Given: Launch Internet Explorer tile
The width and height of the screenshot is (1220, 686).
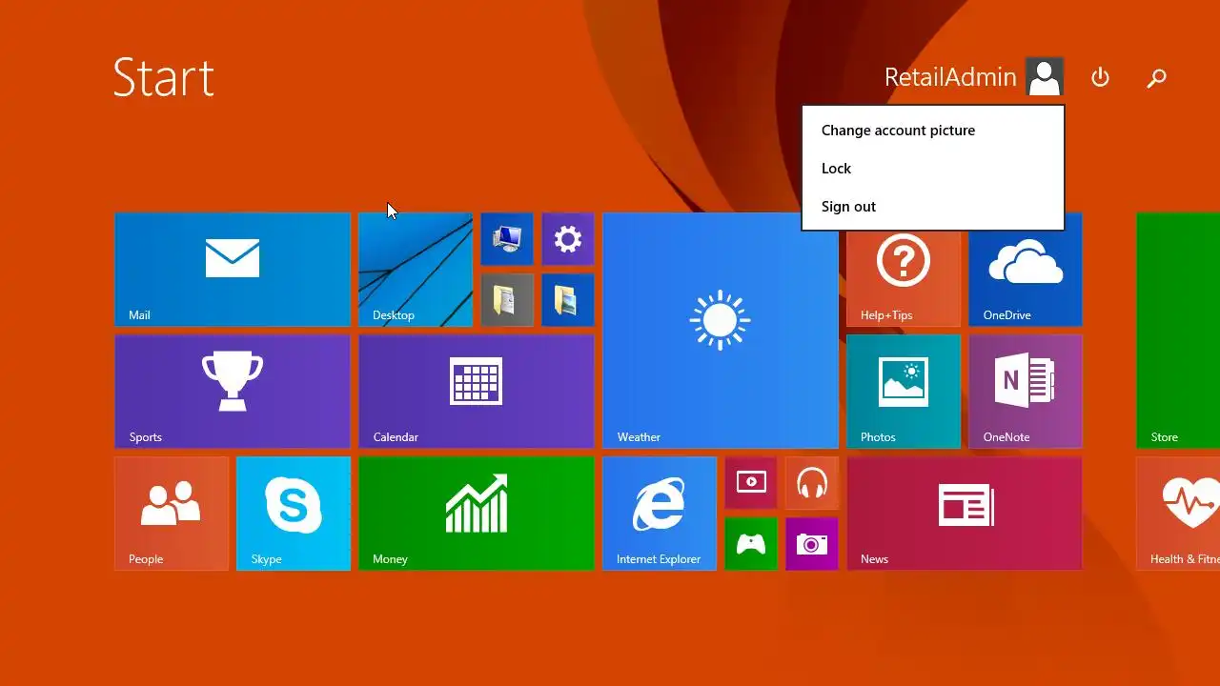Looking at the screenshot, I should [x=660, y=514].
